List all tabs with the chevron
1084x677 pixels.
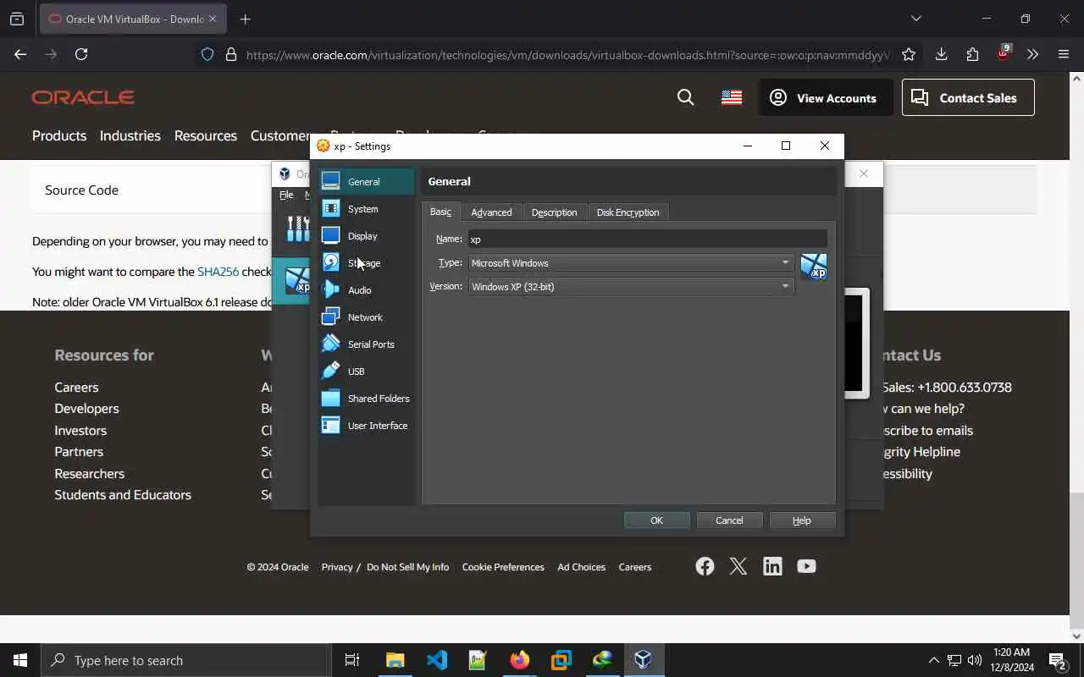click(915, 19)
